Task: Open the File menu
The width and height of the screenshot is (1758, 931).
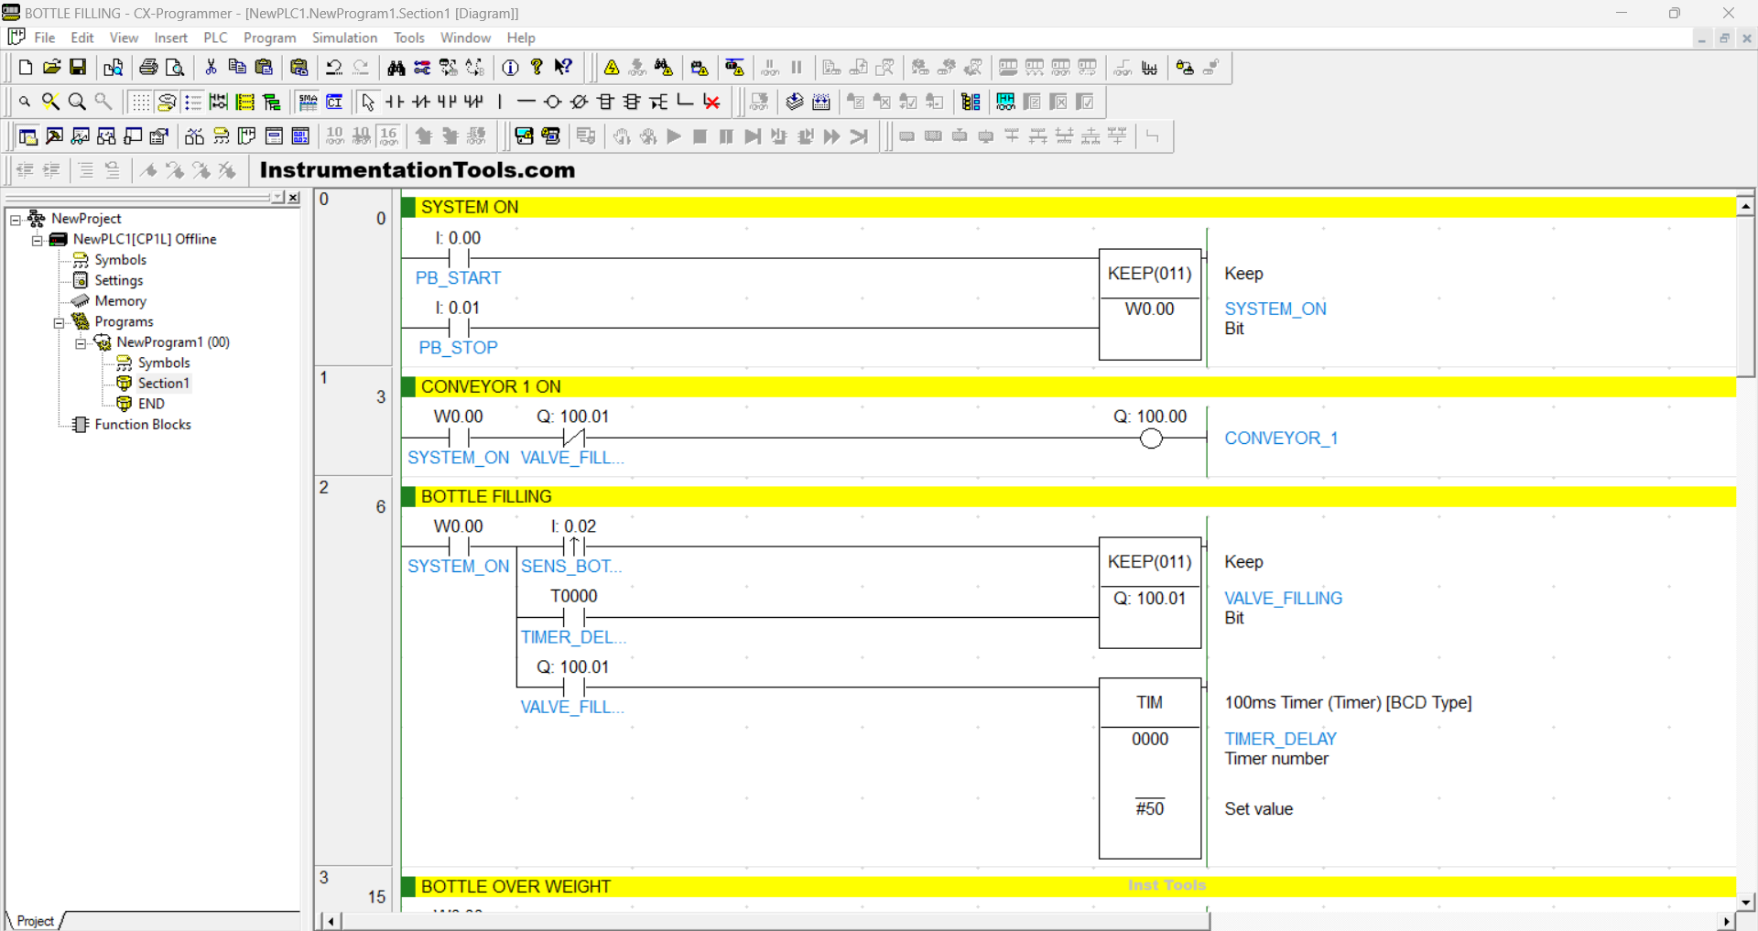Action: [45, 38]
